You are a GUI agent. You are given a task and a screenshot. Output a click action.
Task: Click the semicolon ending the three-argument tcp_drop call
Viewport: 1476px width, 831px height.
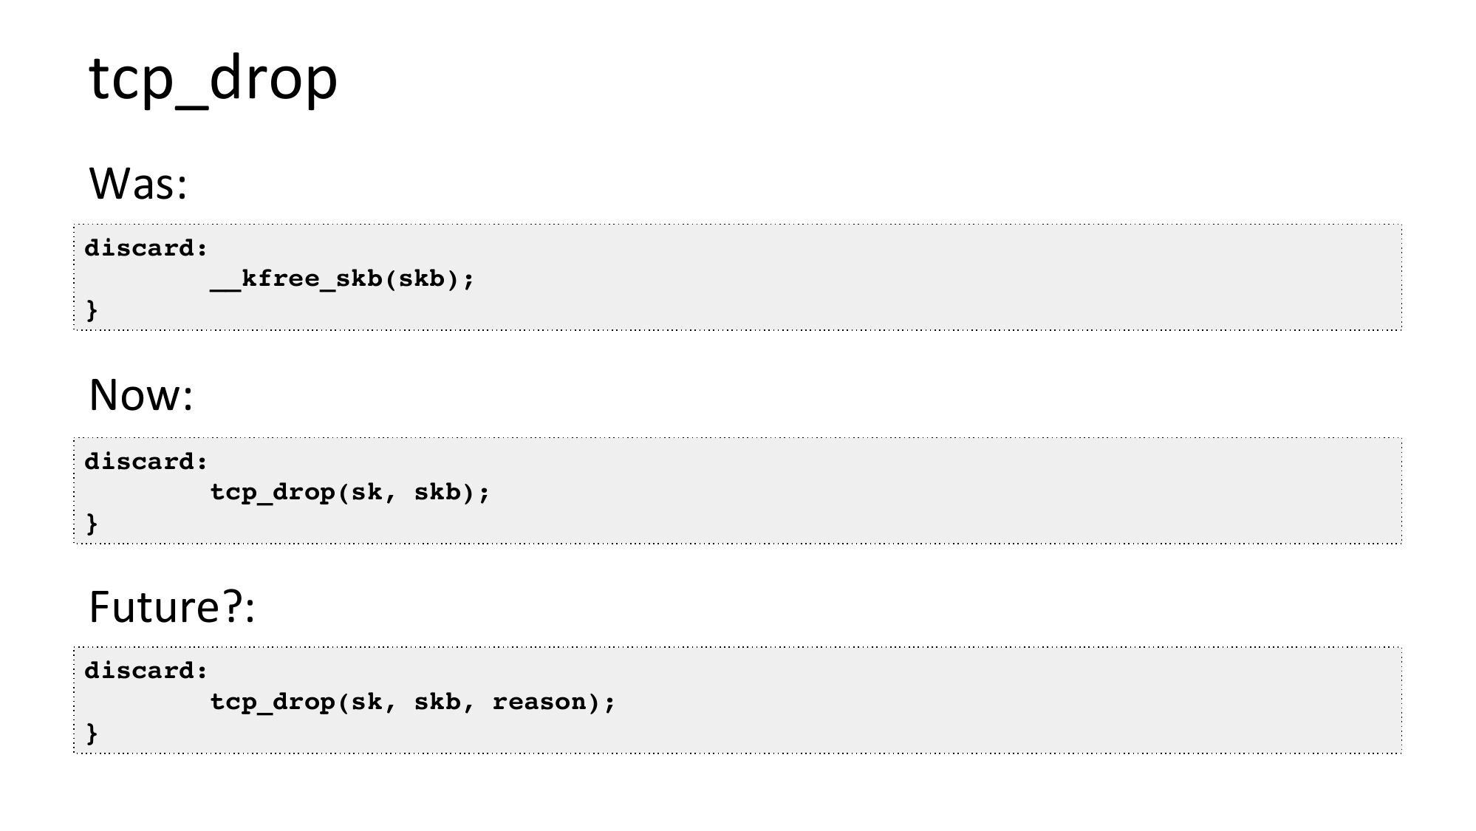[x=610, y=702]
